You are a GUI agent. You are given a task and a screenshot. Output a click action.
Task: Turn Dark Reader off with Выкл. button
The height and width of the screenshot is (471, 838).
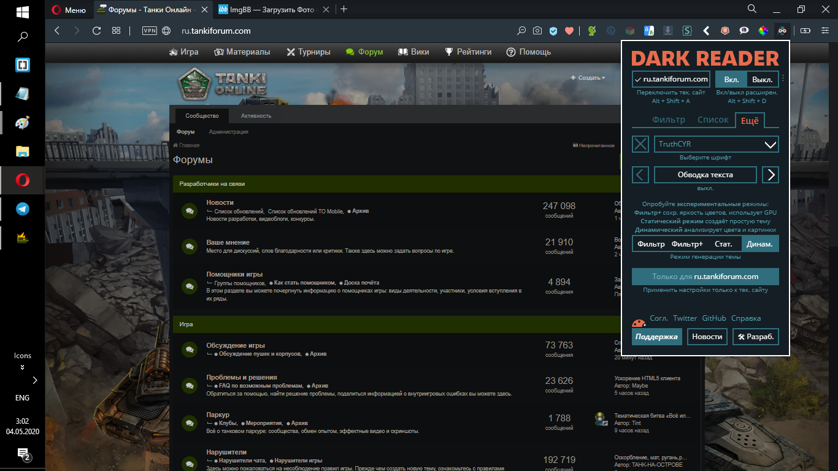point(763,79)
